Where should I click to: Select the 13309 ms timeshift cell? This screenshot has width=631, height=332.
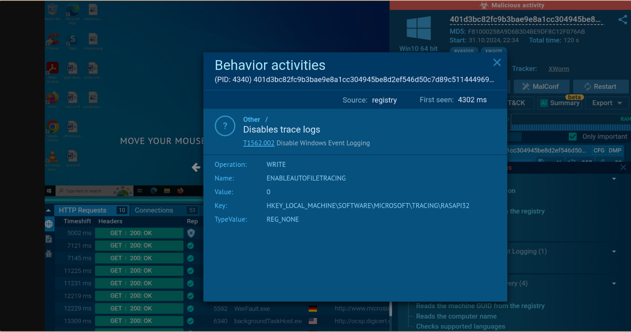(x=77, y=321)
